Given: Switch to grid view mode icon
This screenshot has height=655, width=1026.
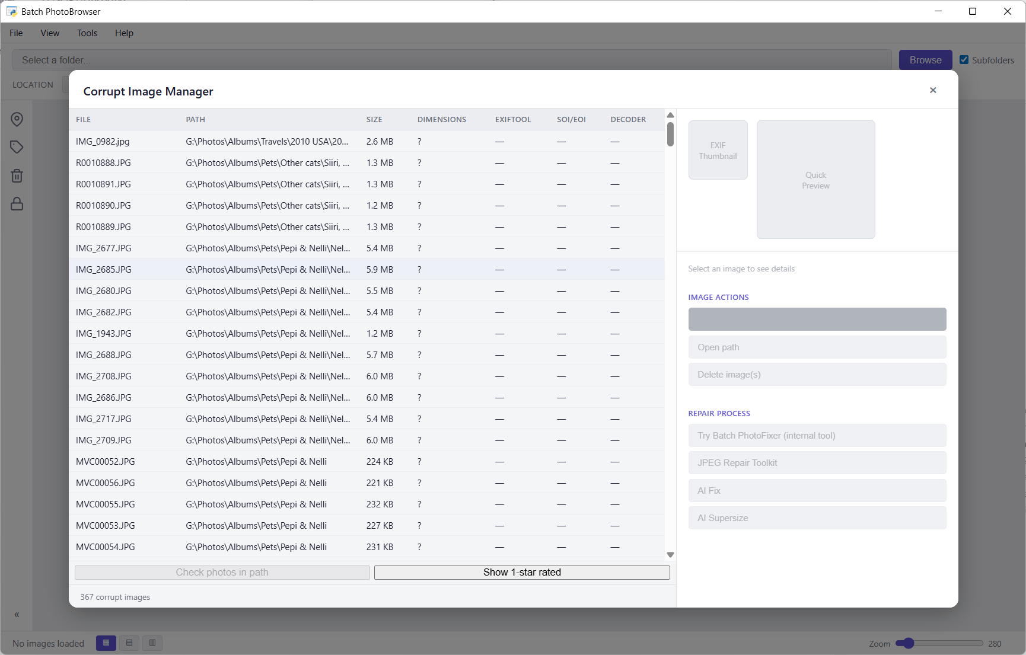Looking at the screenshot, I should [106, 643].
